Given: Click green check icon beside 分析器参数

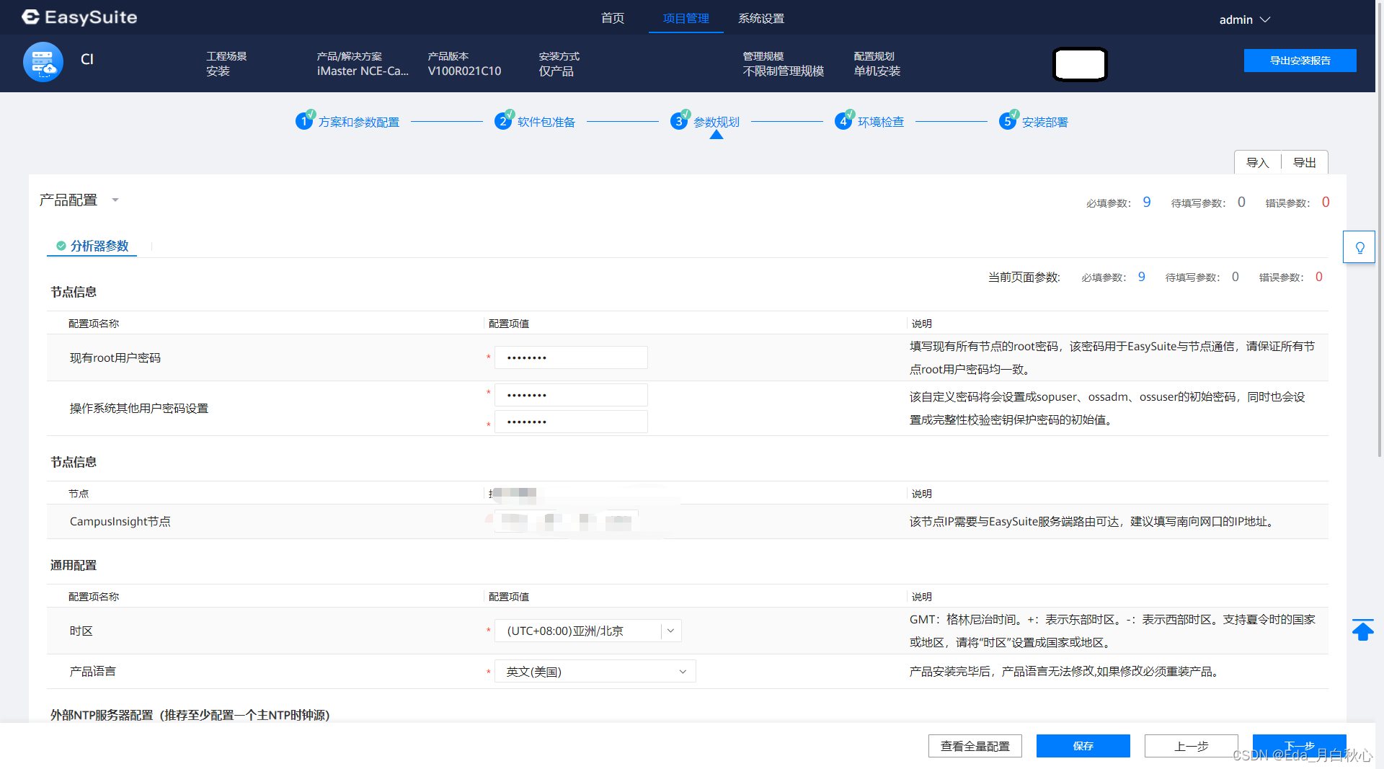Looking at the screenshot, I should pyautogui.click(x=61, y=246).
